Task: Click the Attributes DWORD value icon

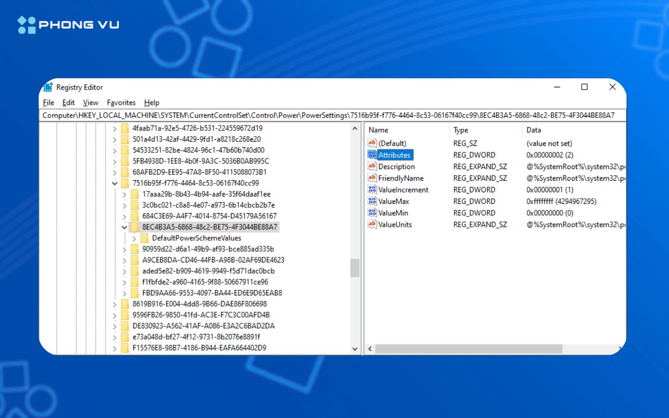Action: (x=372, y=155)
